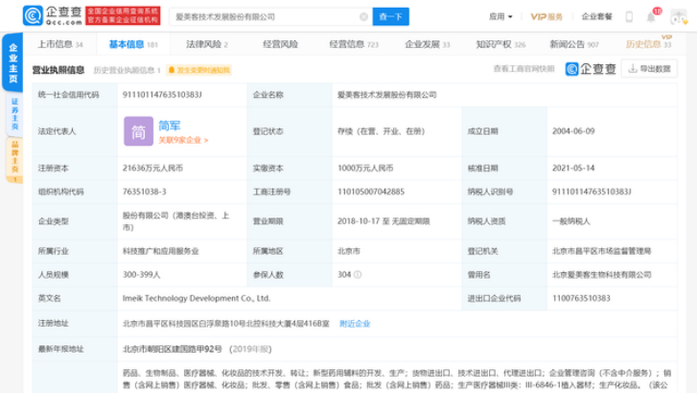Click the 核准日期 value 2021-05-14

tap(573, 168)
